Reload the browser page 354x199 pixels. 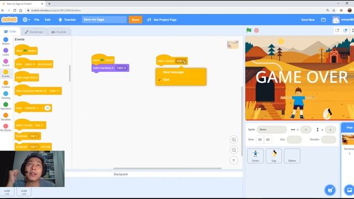[15, 11]
